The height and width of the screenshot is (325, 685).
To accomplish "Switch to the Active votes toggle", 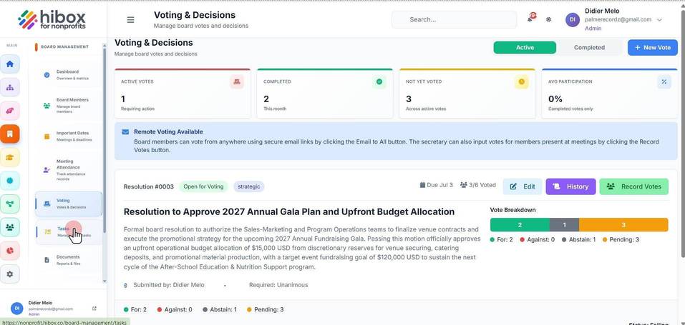I will point(525,48).
